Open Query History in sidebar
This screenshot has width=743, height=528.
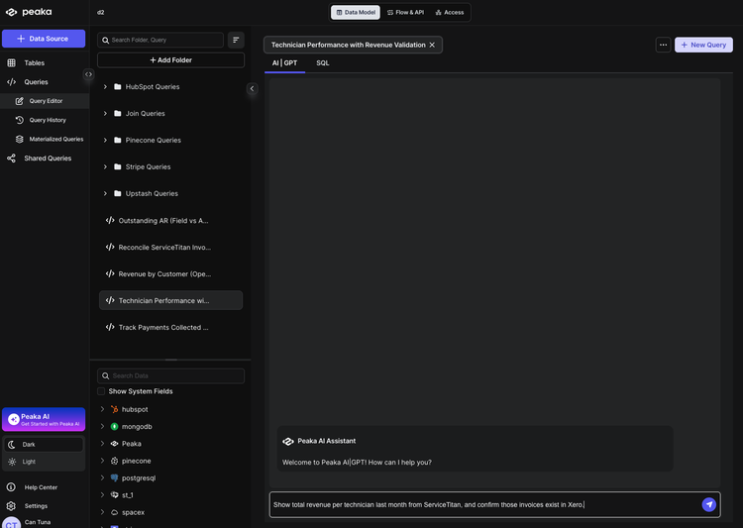(x=47, y=120)
